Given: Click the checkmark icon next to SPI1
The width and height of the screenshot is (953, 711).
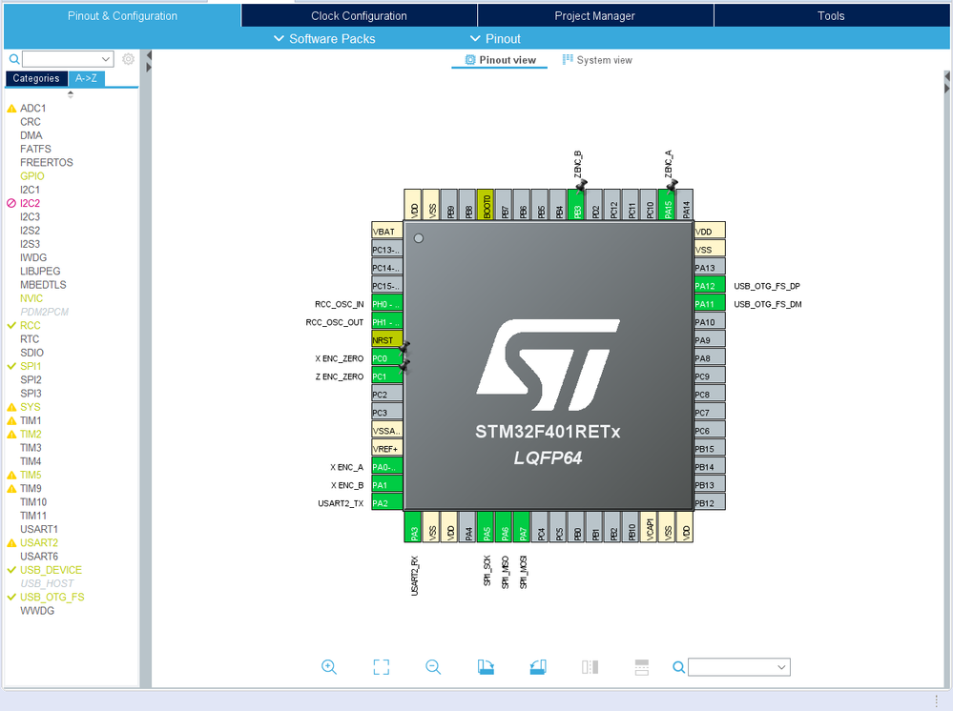Looking at the screenshot, I should click(10, 366).
